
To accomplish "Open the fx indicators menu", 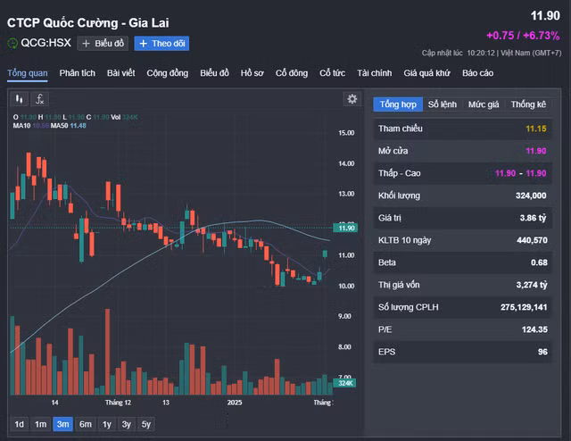I will tap(39, 99).
